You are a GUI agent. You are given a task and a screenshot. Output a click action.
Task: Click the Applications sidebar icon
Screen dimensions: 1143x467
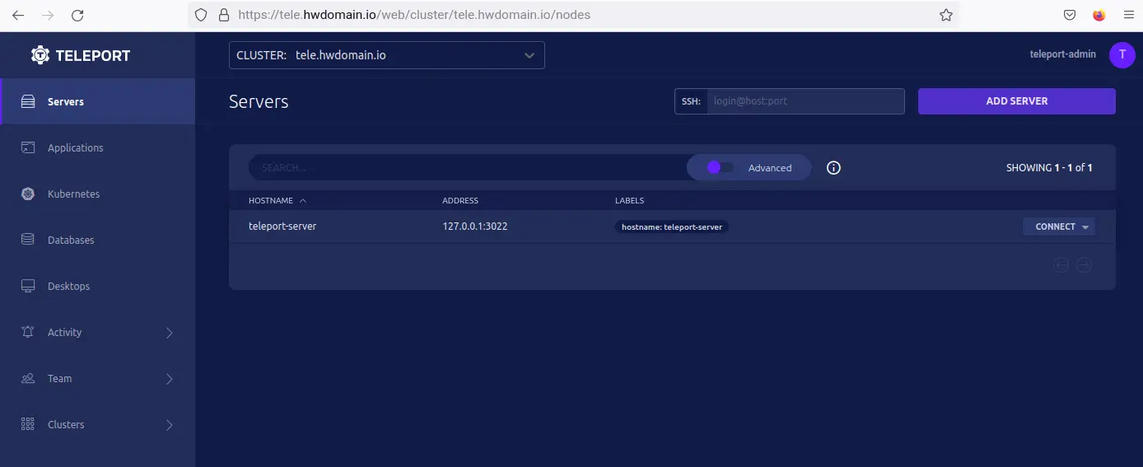point(28,147)
